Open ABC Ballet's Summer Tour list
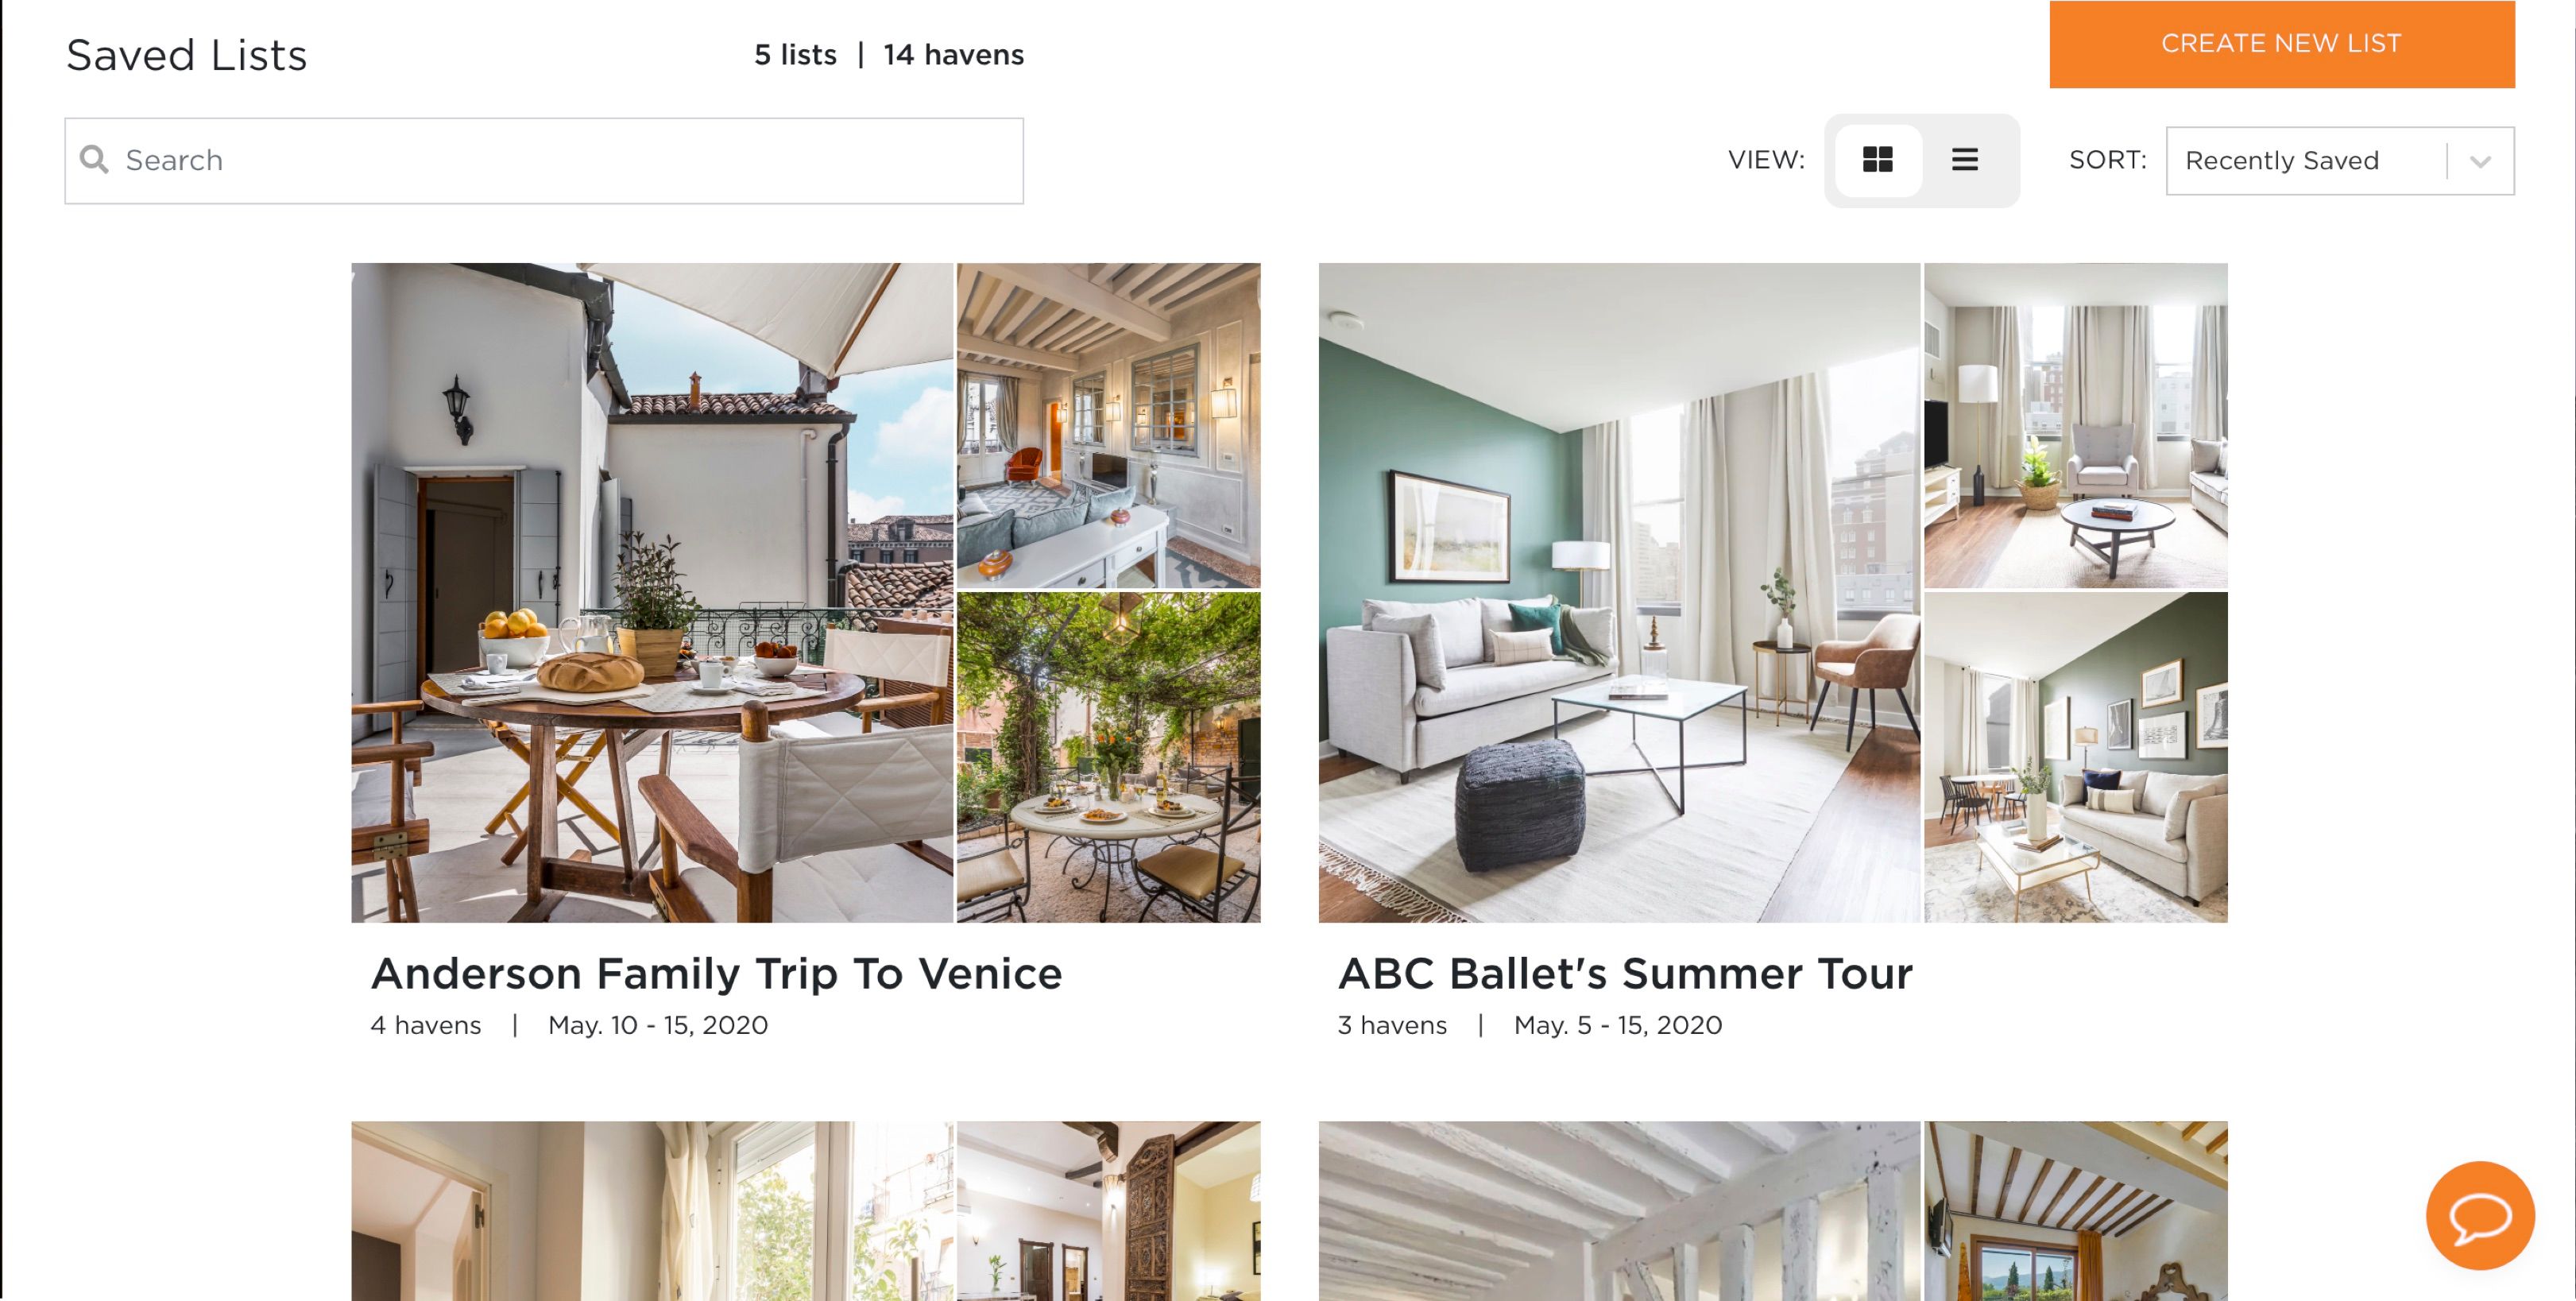The image size is (2576, 1301). coord(1625,973)
